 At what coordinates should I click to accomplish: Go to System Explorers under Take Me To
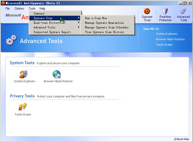(x=166, y=34)
